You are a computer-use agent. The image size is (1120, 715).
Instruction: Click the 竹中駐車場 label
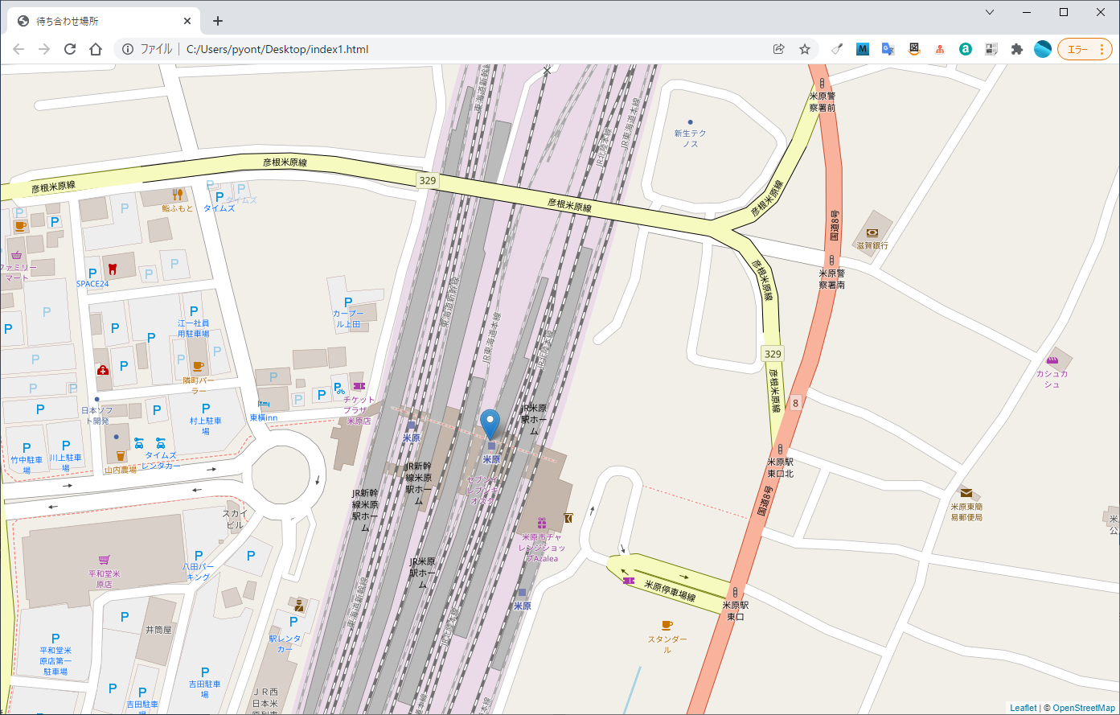26,465
